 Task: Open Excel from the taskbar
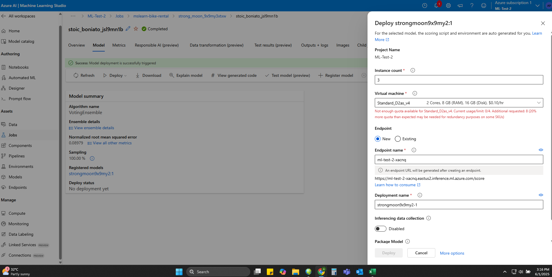(x=372, y=272)
